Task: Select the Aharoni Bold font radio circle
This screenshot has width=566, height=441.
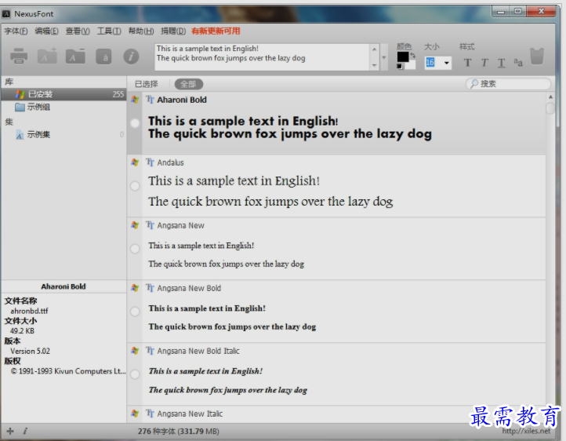Action: pos(135,123)
